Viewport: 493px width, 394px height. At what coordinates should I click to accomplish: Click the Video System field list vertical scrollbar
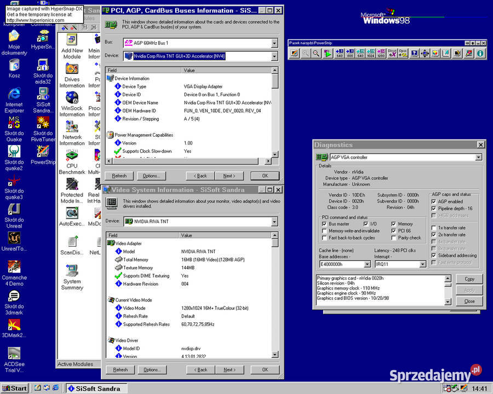pyautogui.click(x=275, y=295)
